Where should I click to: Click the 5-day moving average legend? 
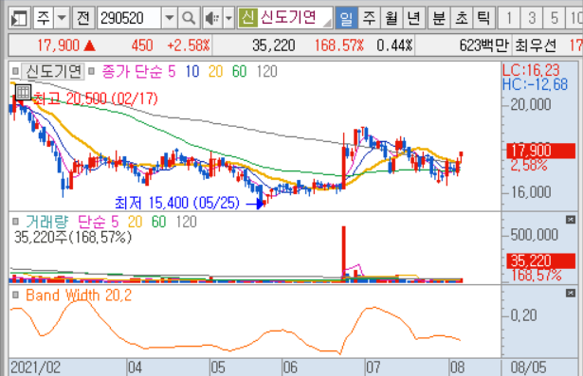172,71
